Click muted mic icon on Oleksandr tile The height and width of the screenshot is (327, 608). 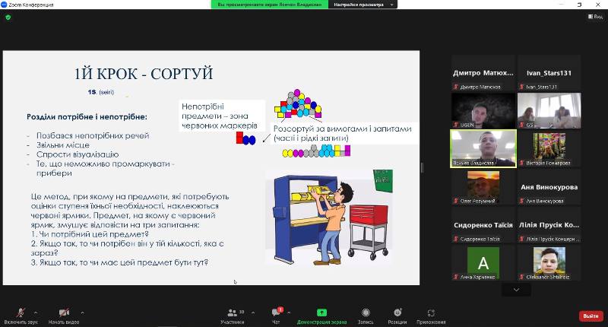click(x=522, y=277)
